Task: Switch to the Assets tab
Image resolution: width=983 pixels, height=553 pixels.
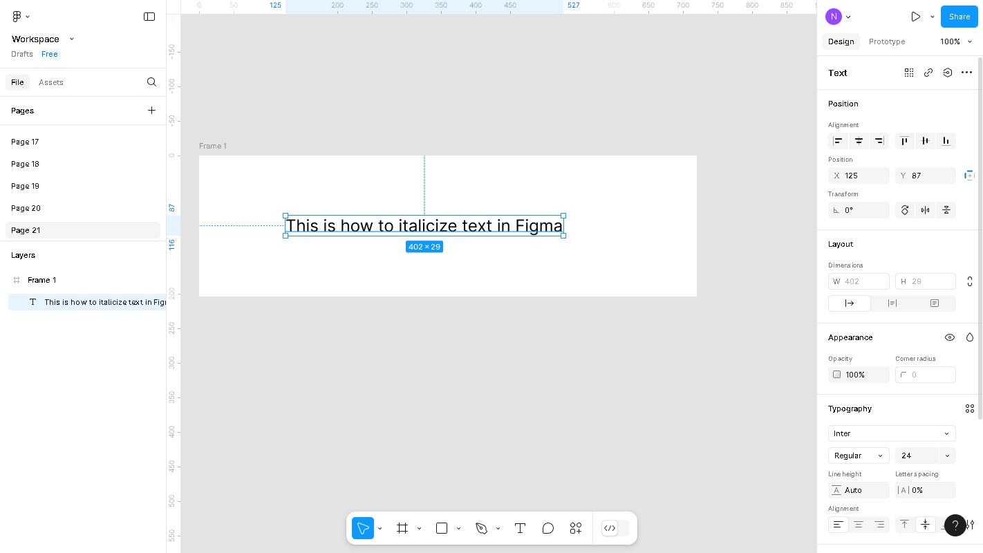Action: (x=51, y=82)
